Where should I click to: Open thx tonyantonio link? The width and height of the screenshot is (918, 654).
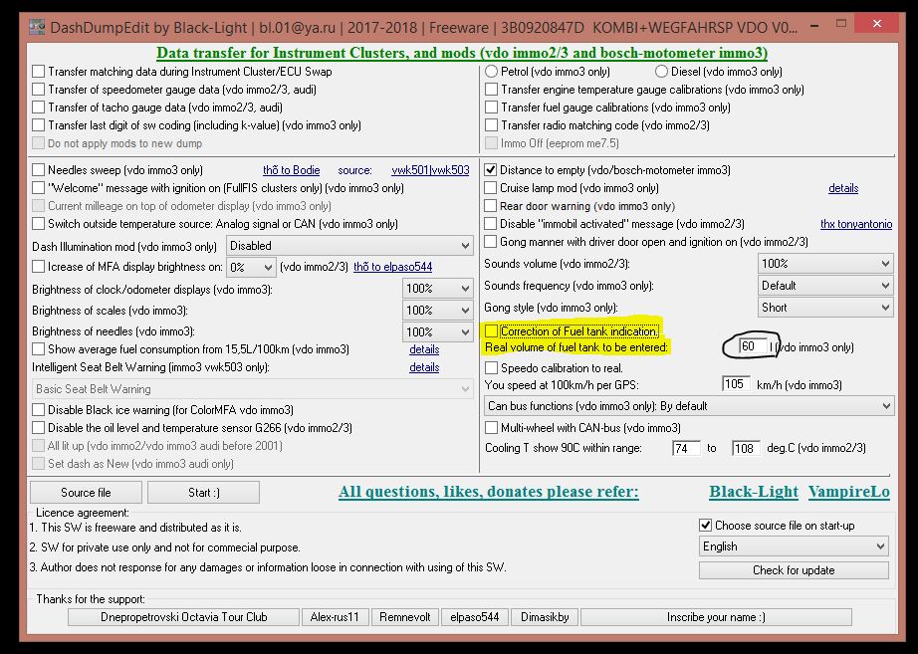[x=856, y=224]
